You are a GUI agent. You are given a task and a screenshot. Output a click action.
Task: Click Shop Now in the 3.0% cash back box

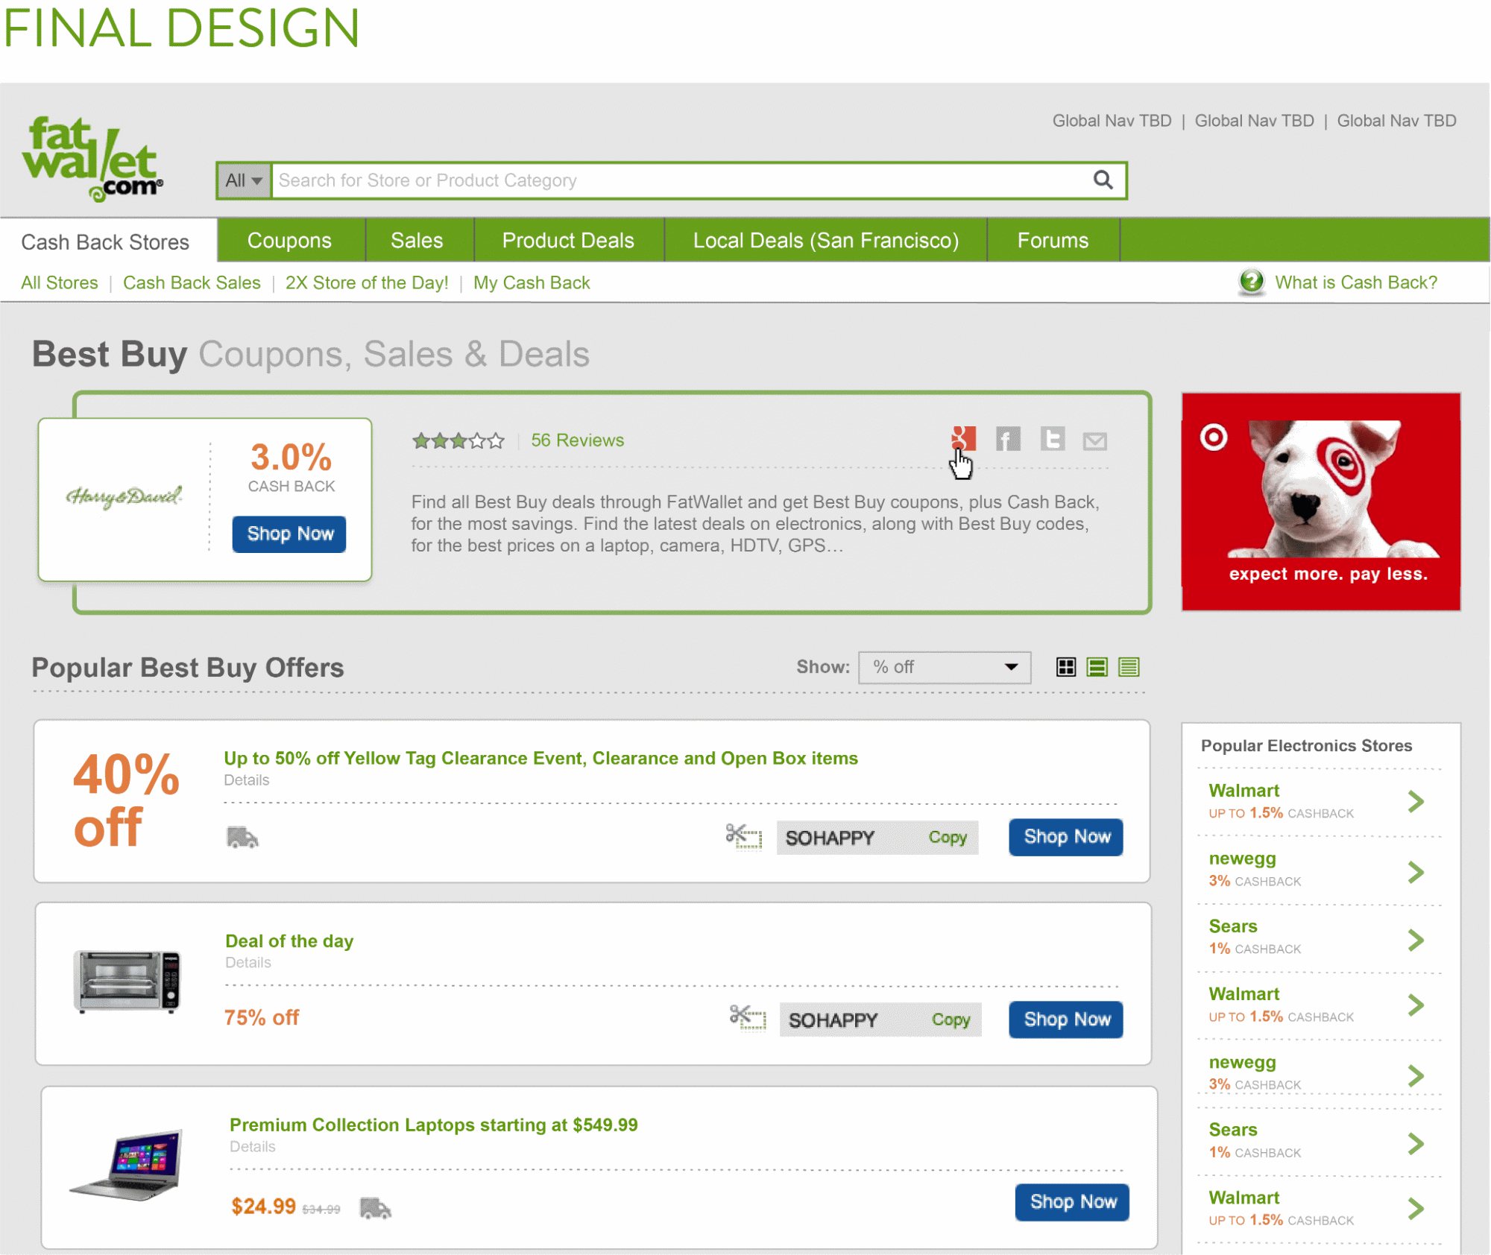click(x=289, y=534)
